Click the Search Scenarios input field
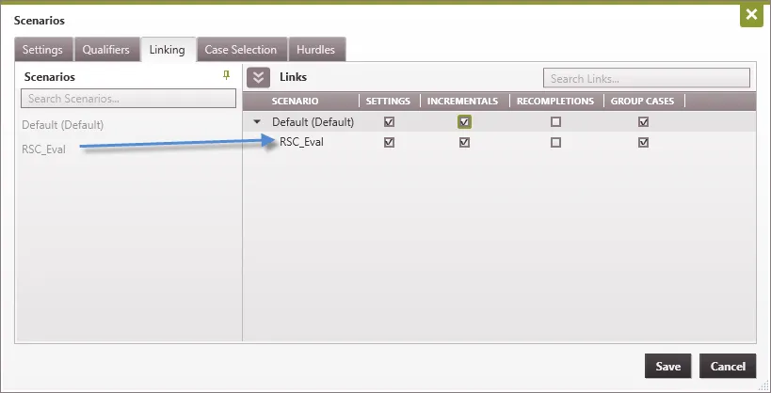 [128, 99]
